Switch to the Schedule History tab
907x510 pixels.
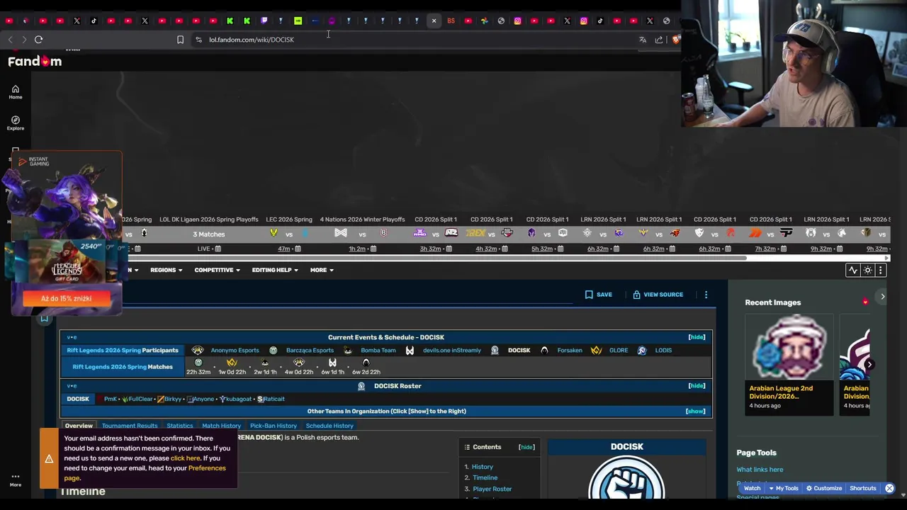point(329,426)
